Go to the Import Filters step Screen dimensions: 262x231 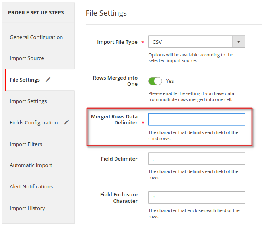[26, 144]
